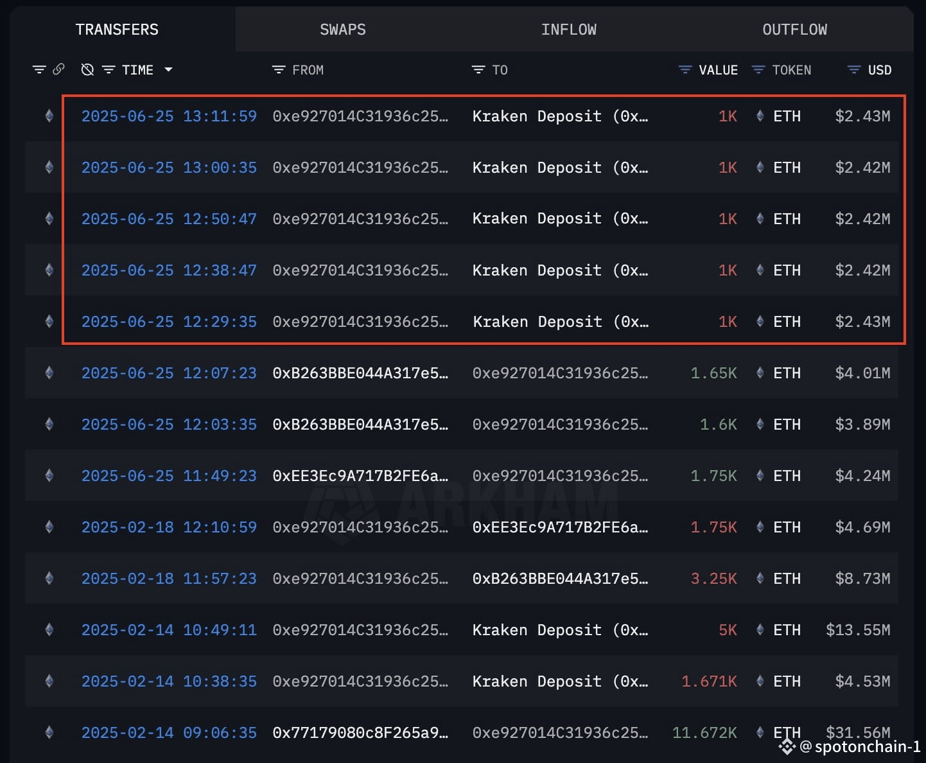Click the Ethereum chain icon for the 13:11:59 transfer

click(49, 116)
